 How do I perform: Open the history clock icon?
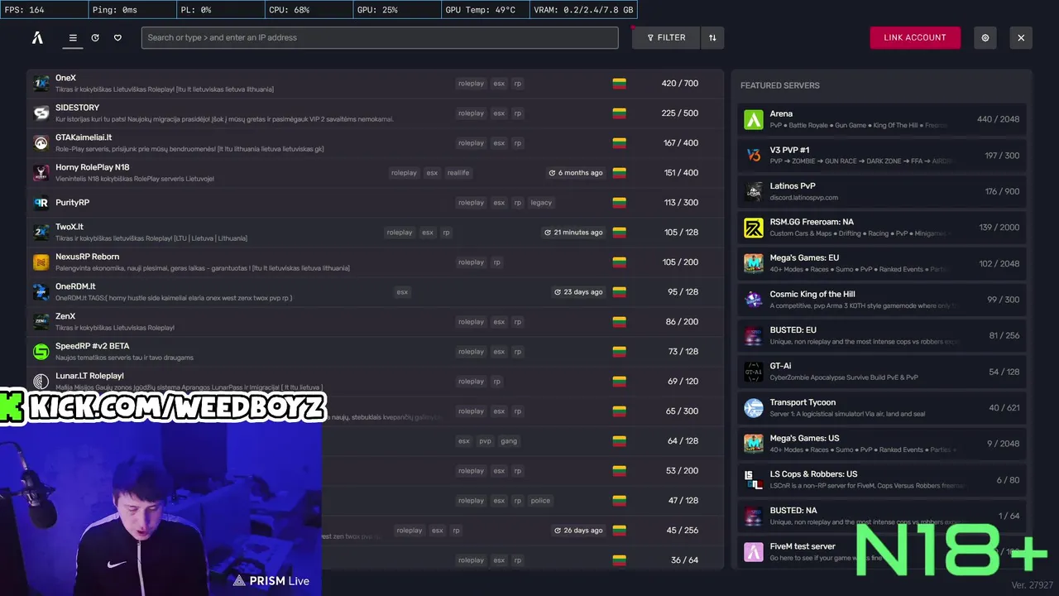point(95,37)
